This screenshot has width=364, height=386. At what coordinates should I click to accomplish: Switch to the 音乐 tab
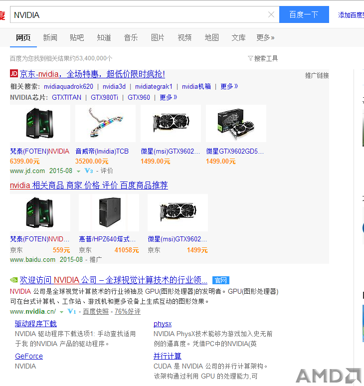point(131,37)
